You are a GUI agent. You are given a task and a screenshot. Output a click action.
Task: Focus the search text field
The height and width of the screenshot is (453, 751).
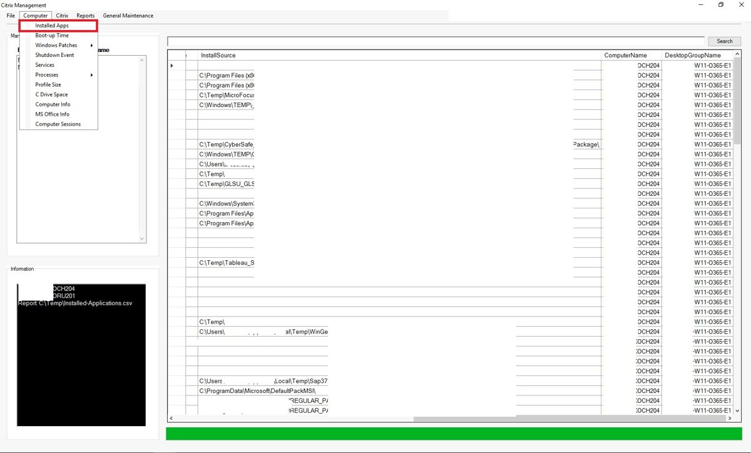click(x=436, y=41)
